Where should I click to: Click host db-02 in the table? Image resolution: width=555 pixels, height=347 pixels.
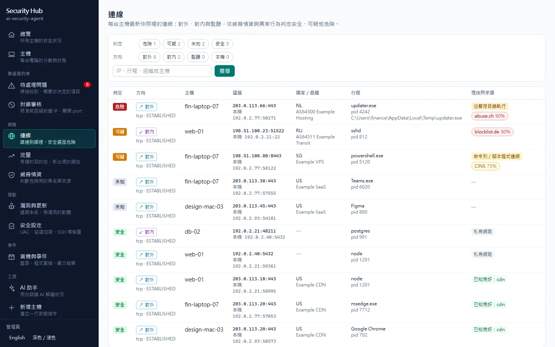point(192,232)
